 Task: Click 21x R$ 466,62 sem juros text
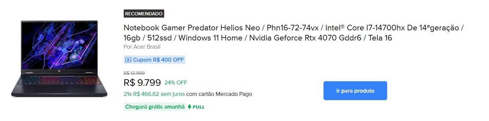(x=154, y=94)
